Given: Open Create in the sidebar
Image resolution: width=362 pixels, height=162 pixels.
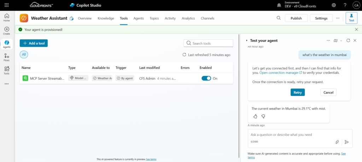Looking at the screenshot, I should [x=7, y=31].
